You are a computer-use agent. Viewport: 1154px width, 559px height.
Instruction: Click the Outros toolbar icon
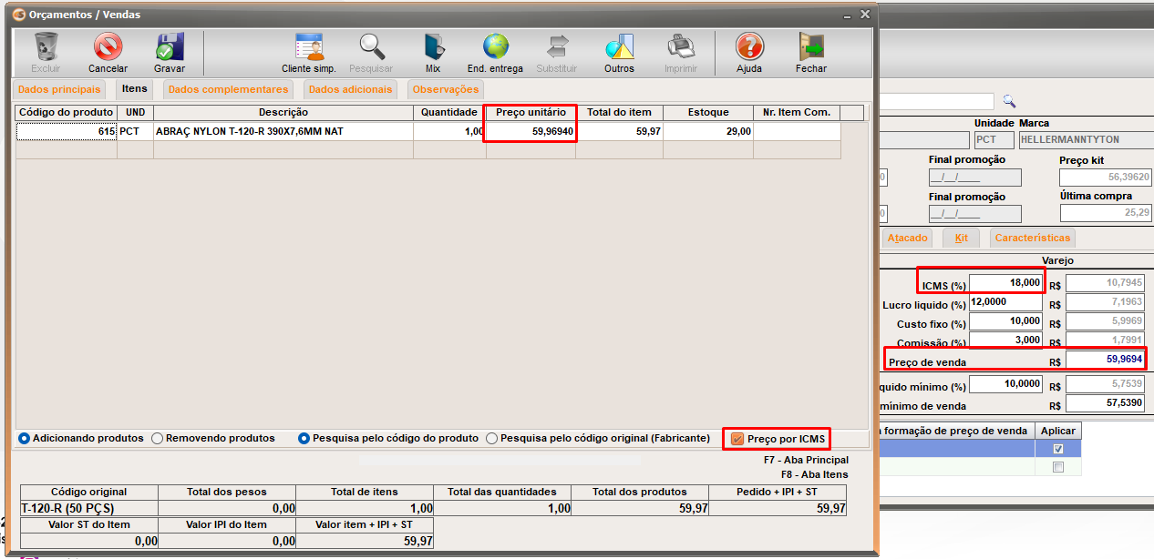click(619, 47)
